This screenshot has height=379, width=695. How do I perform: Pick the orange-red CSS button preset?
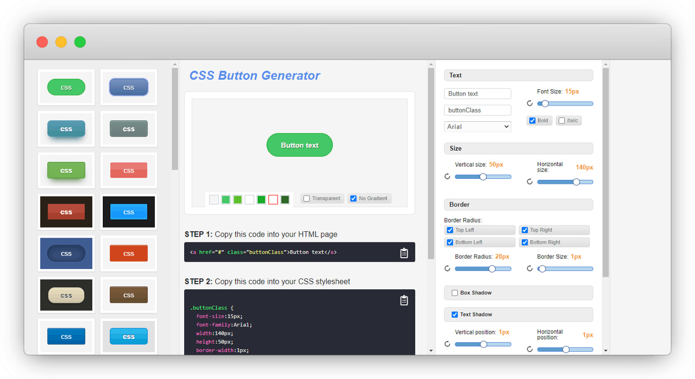point(129,254)
